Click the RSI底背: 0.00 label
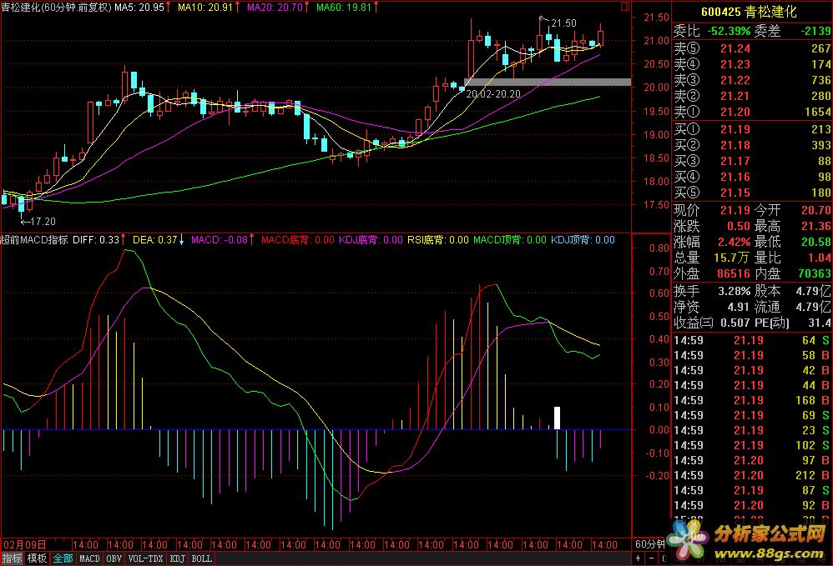833x566 pixels. pos(437,240)
